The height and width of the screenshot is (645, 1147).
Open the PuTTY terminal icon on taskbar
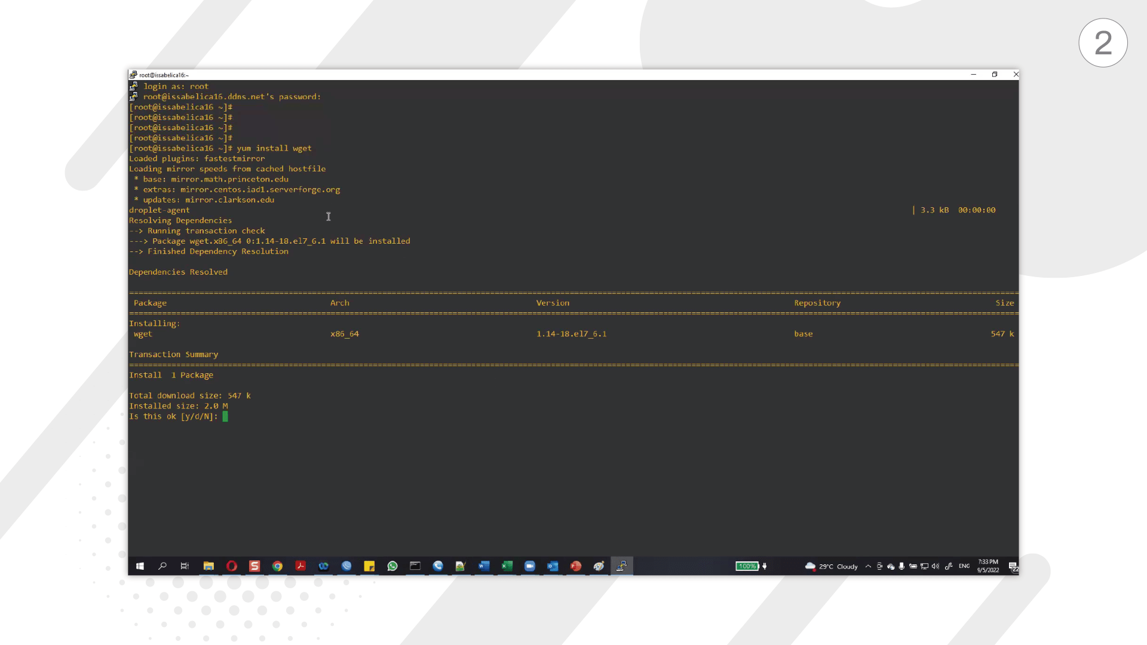[621, 566]
